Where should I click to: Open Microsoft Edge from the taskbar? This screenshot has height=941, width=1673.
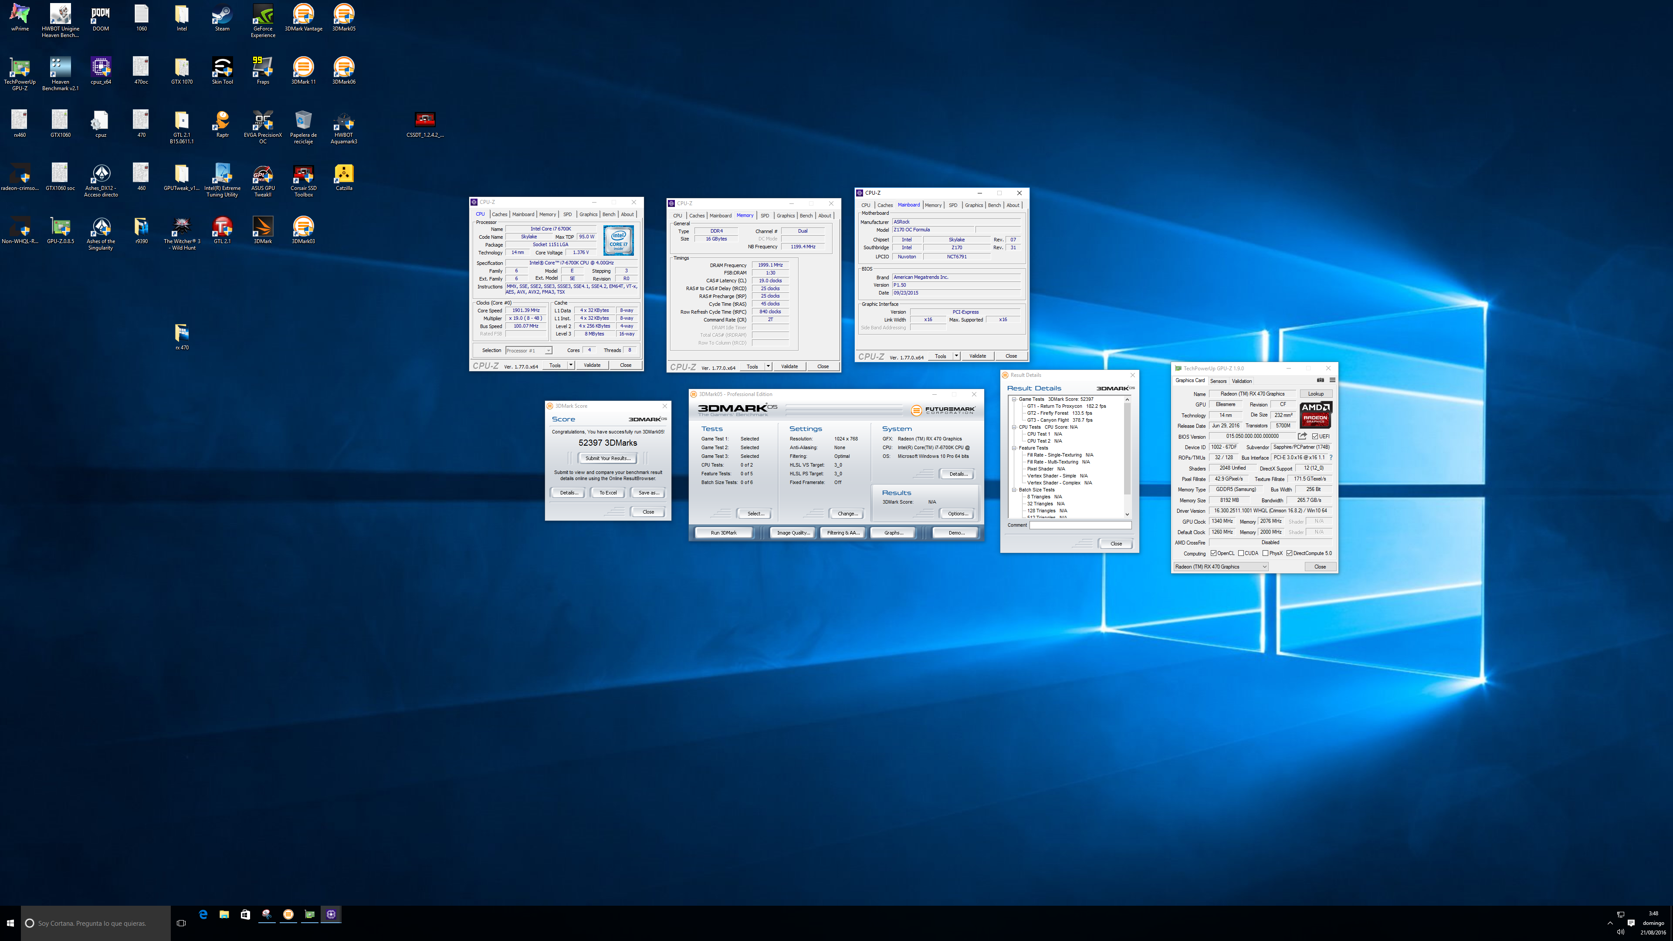(x=203, y=914)
